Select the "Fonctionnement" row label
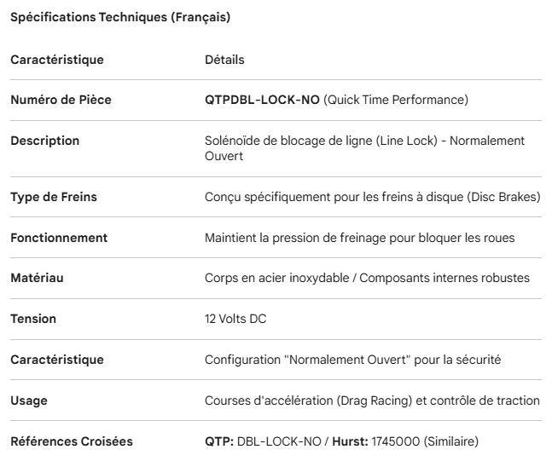The height and width of the screenshot is (461, 552). click(59, 238)
